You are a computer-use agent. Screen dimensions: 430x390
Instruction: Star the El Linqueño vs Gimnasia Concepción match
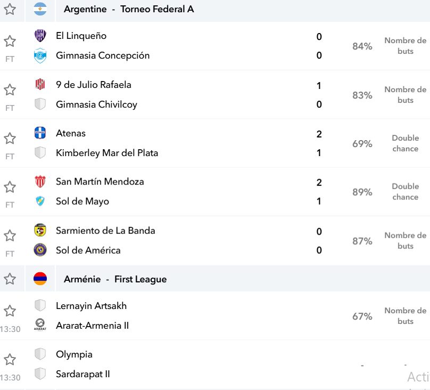pos(10,41)
